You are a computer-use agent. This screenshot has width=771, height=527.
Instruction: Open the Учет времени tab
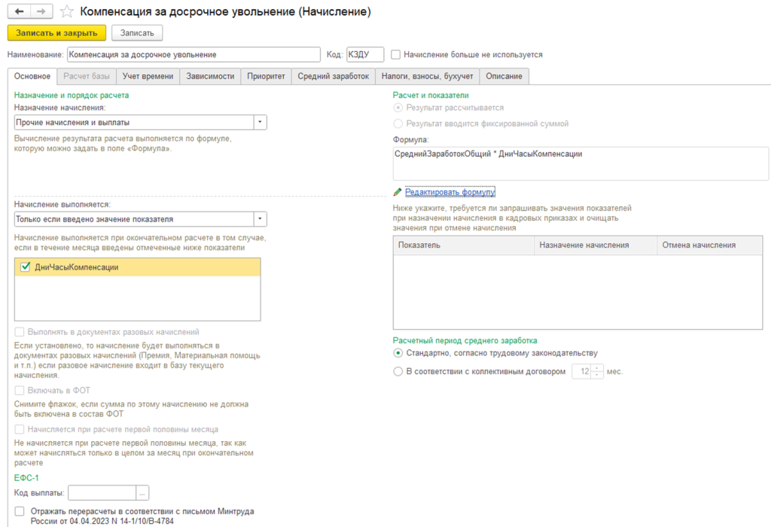pyautogui.click(x=148, y=76)
